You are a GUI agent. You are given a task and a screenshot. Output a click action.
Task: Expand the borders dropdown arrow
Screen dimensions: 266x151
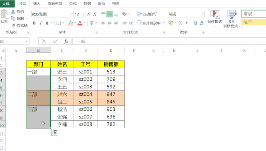pos(63,23)
